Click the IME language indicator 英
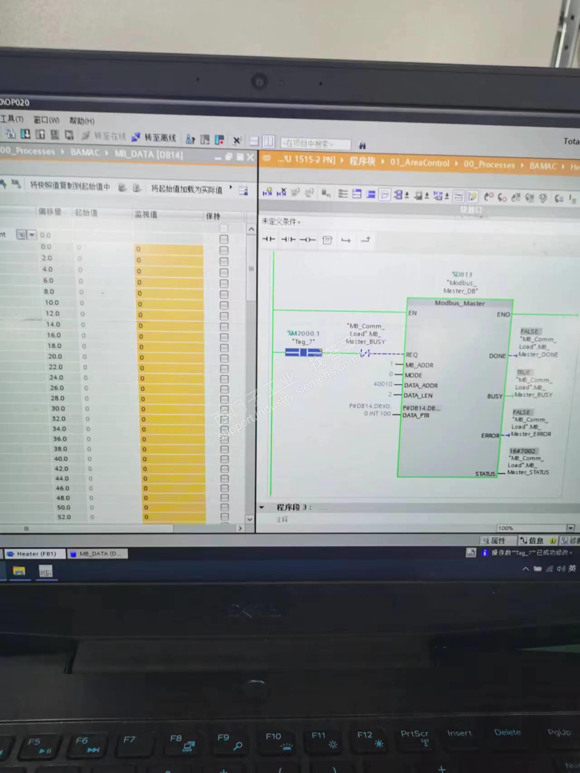This screenshot has height=773, width=580. pos(572,568)
